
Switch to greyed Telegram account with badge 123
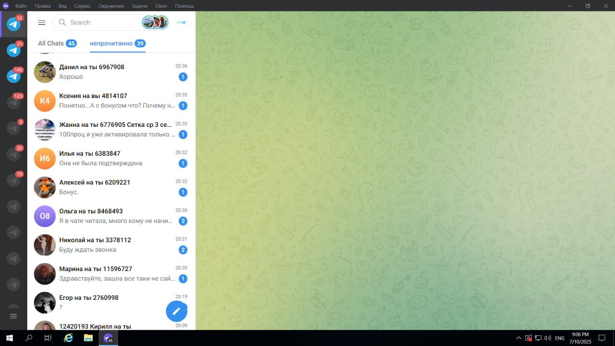point(13,102)
